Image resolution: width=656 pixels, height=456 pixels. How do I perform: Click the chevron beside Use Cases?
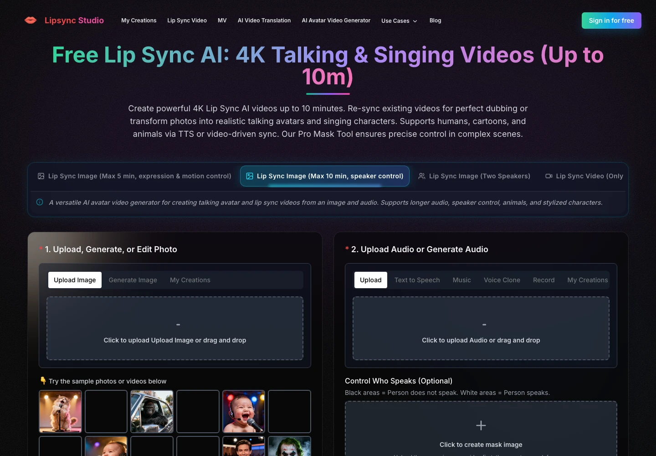coord(415,21)
